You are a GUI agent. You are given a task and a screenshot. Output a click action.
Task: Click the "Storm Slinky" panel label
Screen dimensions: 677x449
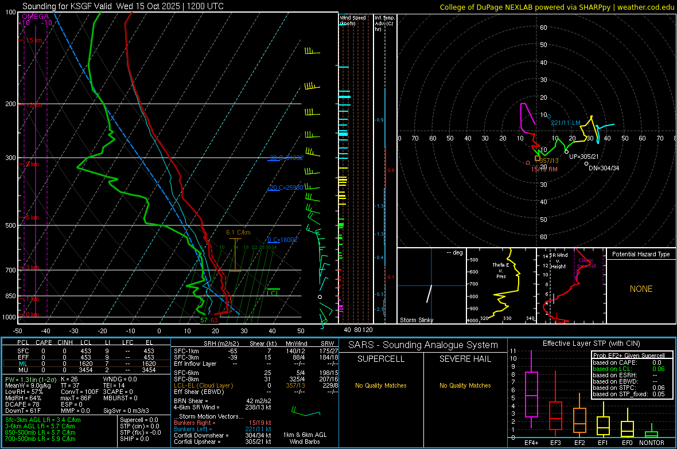pos(416,320)
